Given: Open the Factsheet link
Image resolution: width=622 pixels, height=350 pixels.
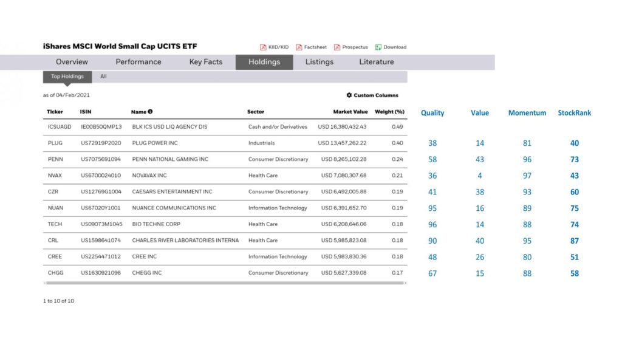Looking at the screenshot, I should 315,47.
